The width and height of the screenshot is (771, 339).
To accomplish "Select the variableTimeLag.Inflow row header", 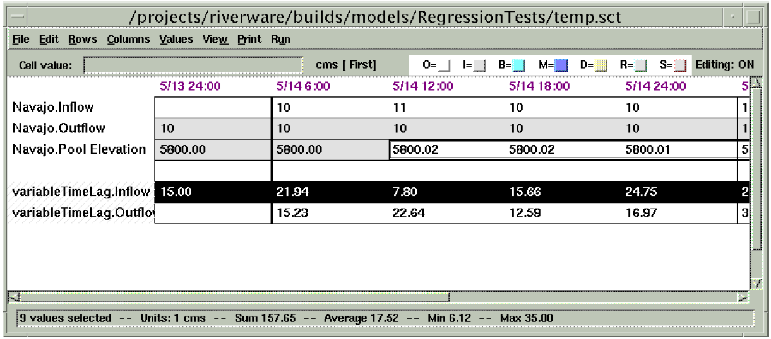I will click(x=81, y=192).
